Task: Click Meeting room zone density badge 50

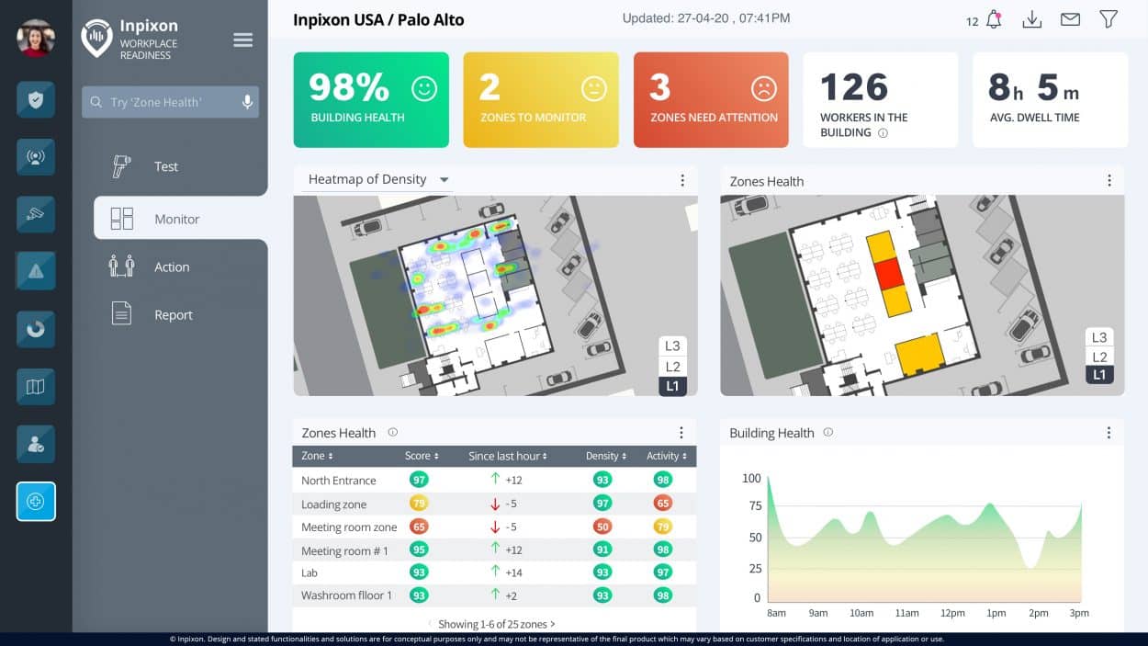Action: pyautogui.click(x=602, y=527)
